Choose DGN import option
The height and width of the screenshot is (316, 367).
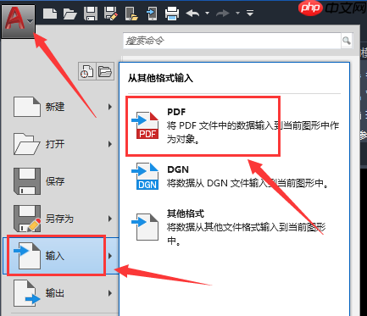[235, 177]
